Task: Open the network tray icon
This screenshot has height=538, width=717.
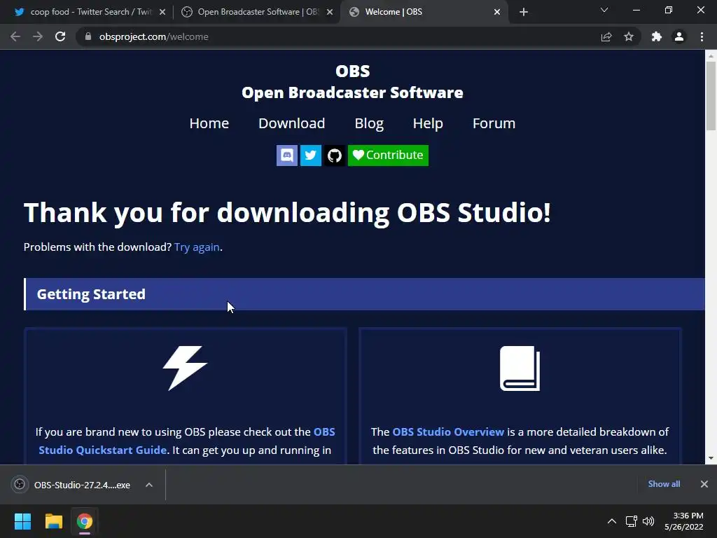Action: click(632, 521)
